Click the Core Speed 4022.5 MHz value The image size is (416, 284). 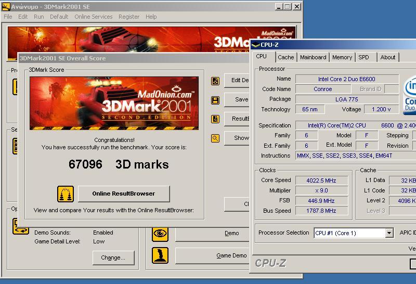321,180
